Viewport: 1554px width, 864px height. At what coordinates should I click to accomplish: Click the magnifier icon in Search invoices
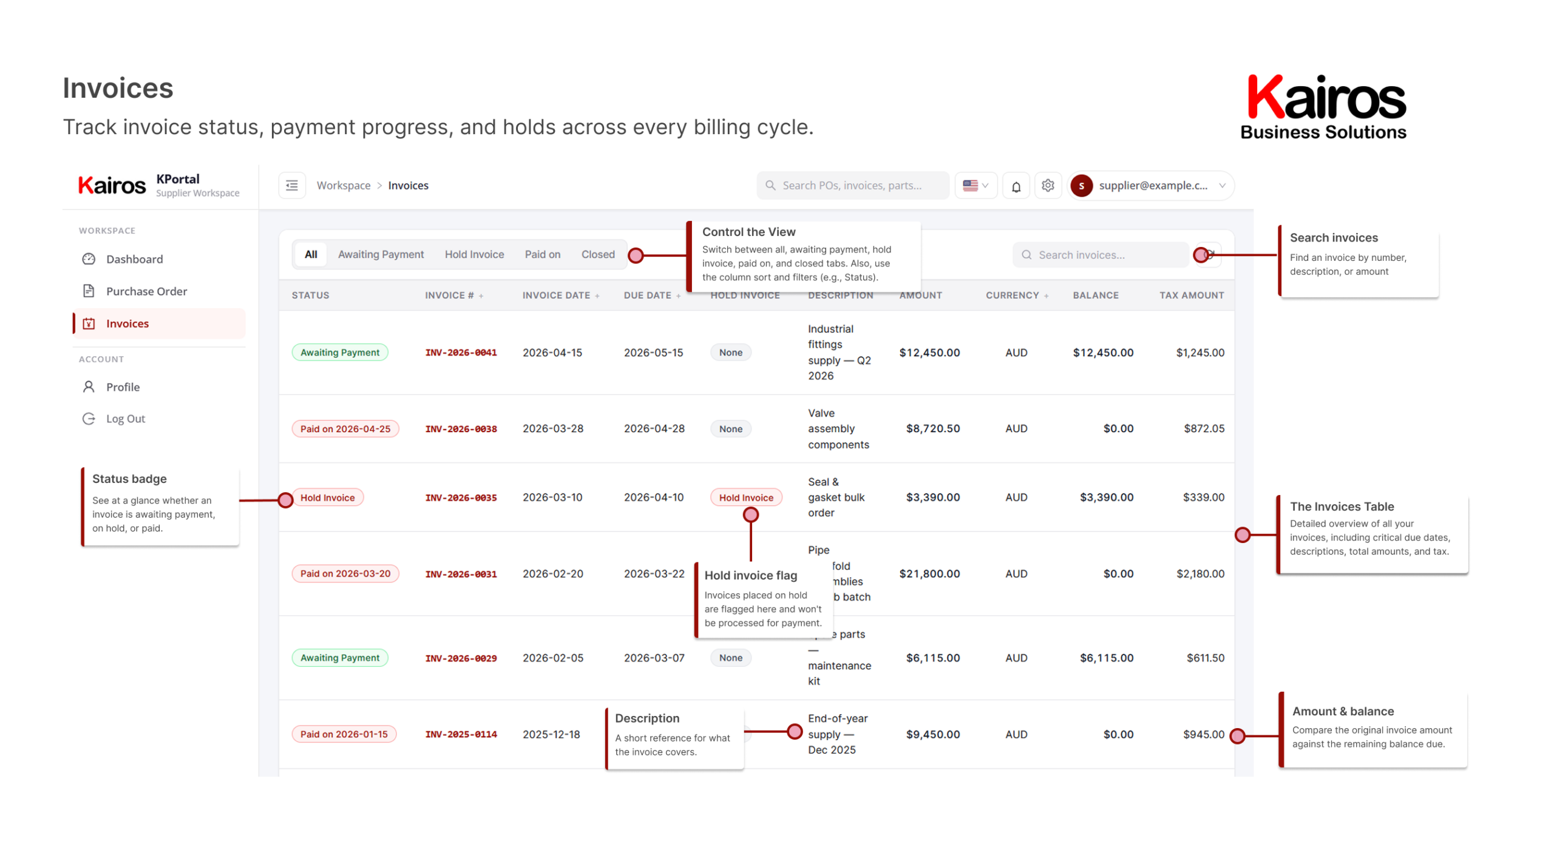pos(1026,255)
